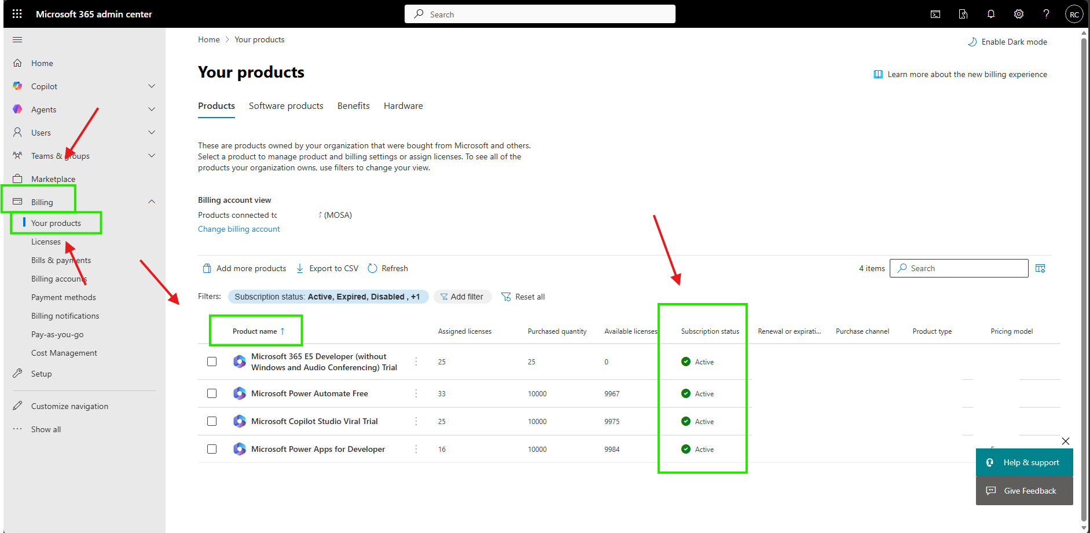Expand the Users navigation chevron

(152, 132)
